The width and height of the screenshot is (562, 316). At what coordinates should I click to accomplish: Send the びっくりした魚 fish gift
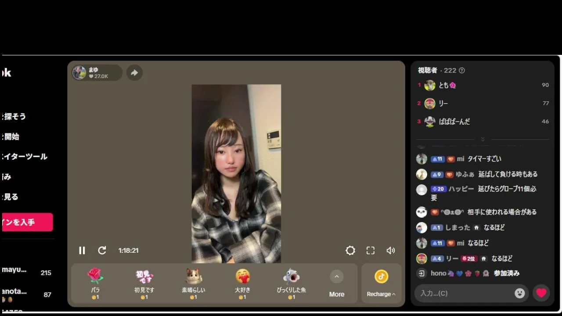291,284
